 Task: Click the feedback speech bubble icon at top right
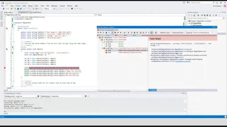[x=184, y=2]
